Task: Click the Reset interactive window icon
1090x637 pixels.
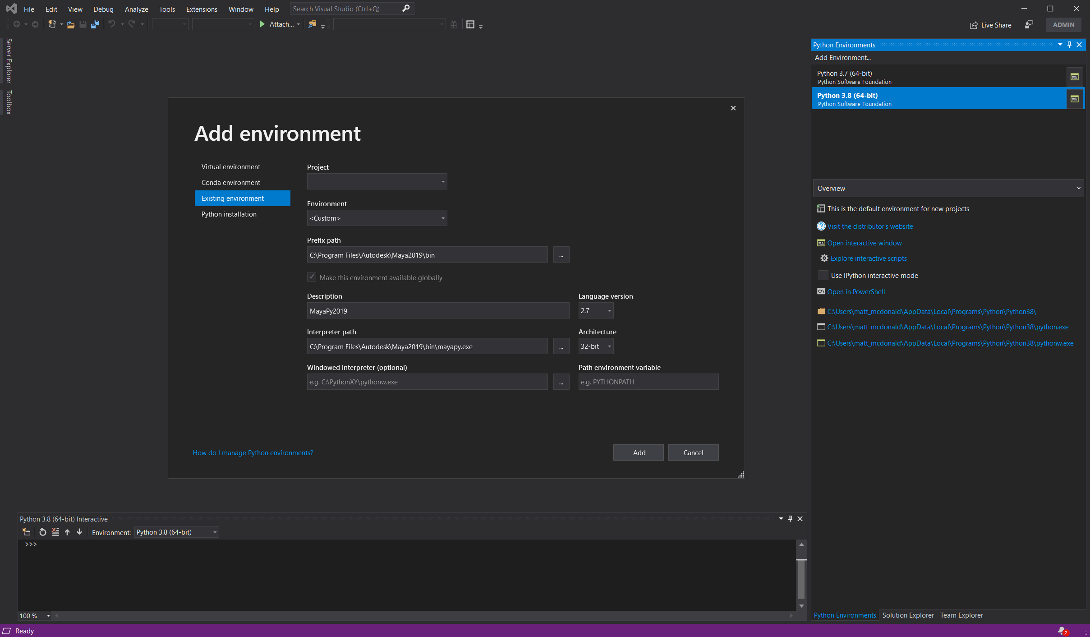Action: click(42, 532)
